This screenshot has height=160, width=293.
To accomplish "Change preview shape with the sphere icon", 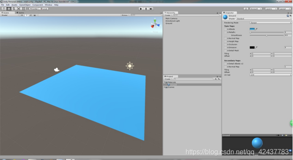I will (x=282, y=135).
